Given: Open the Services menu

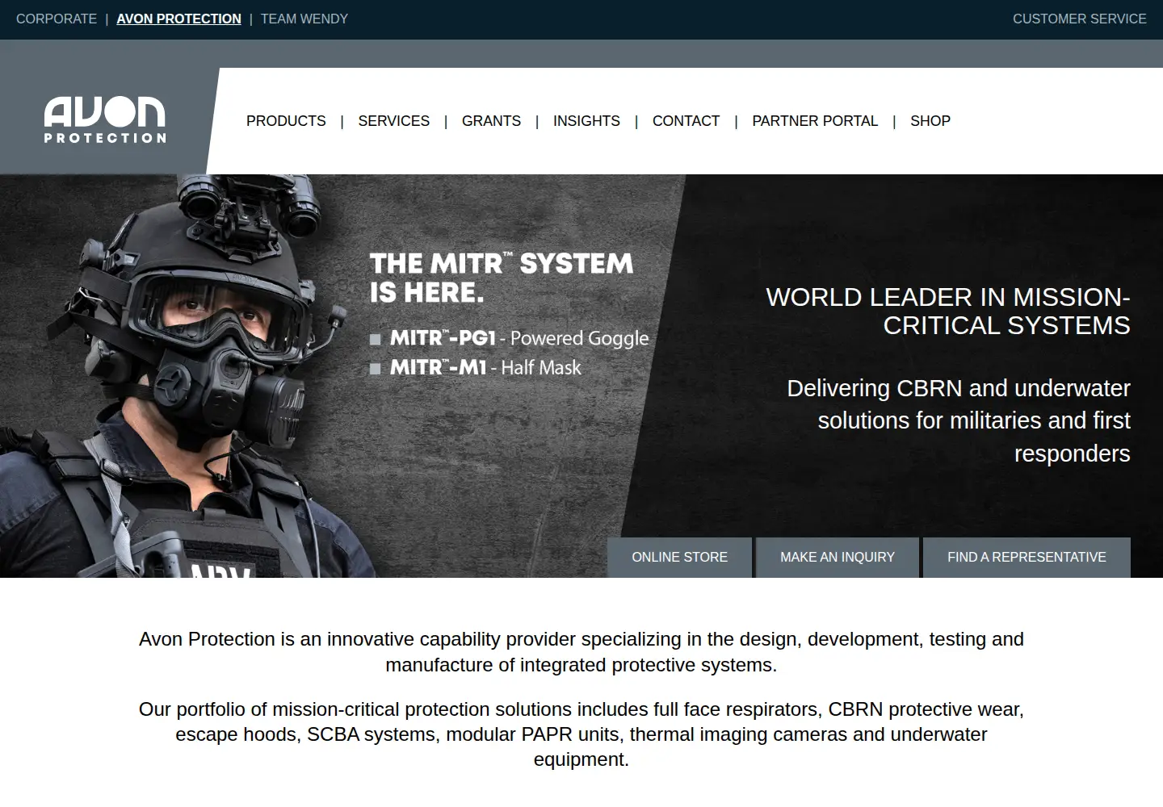Looking at the screenshot, I should coord(394,121).
